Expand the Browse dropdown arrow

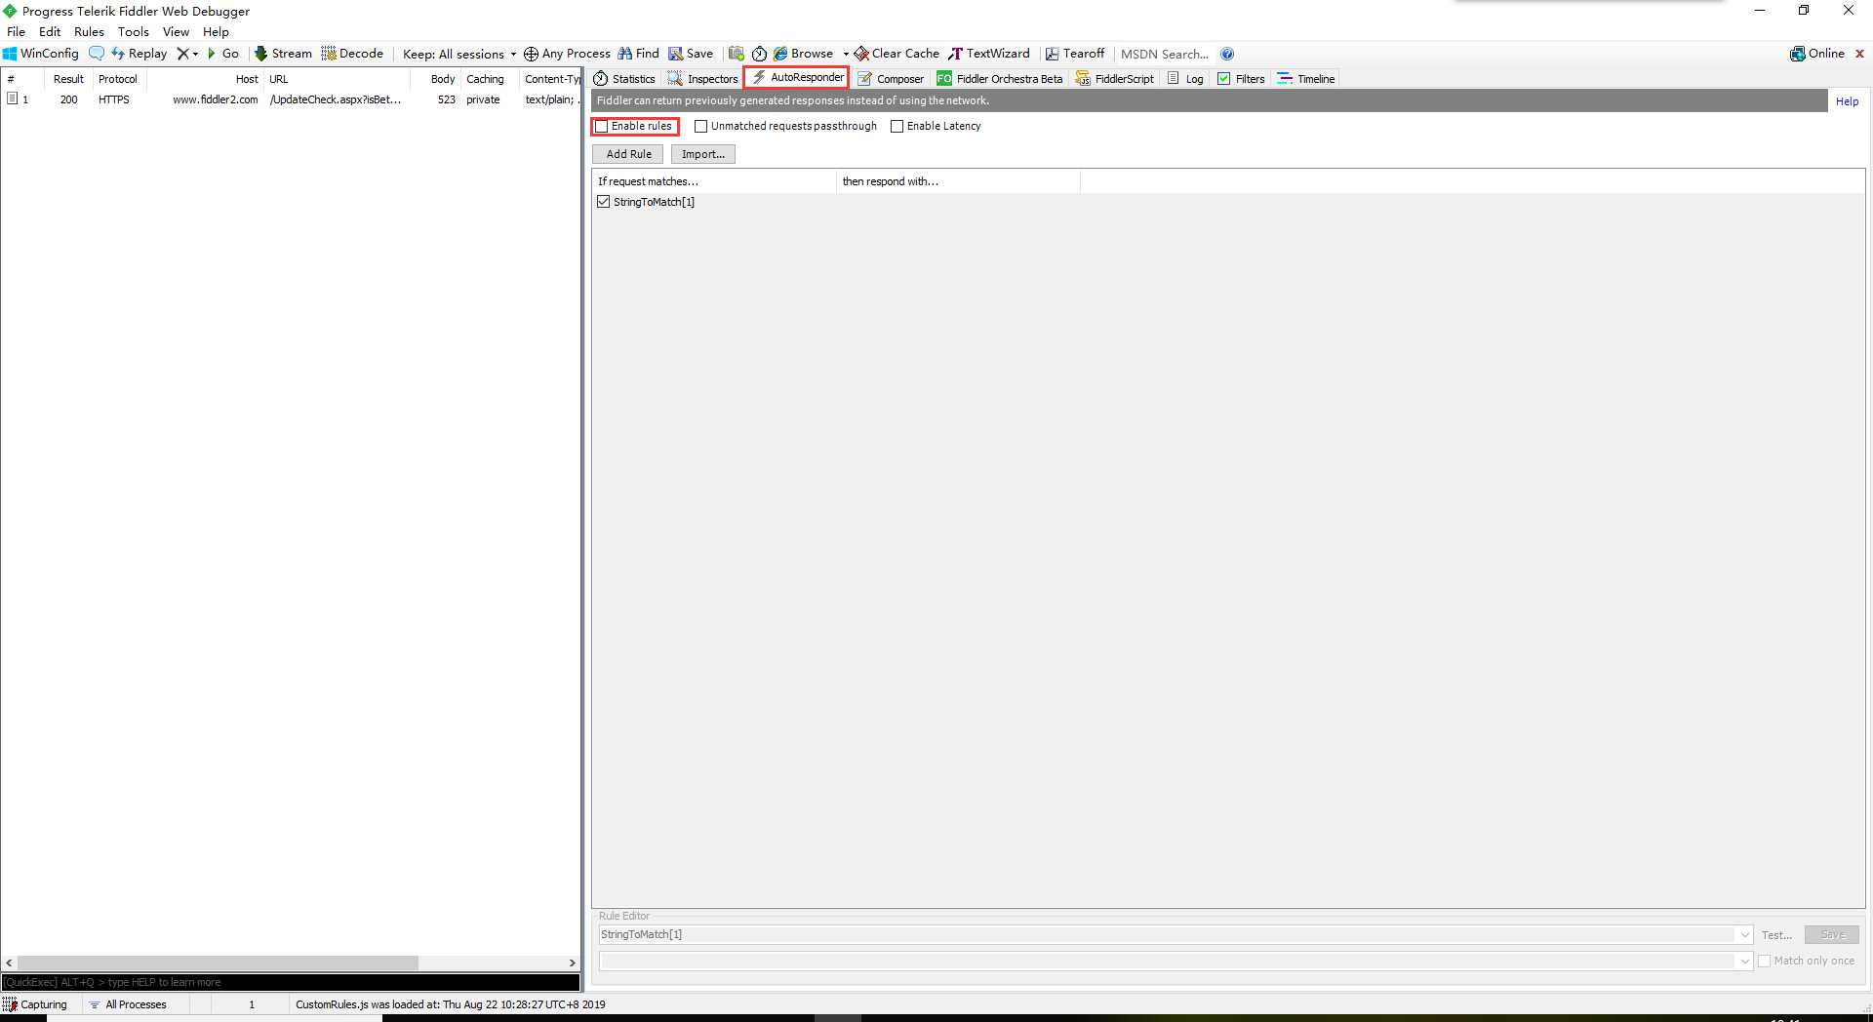[x=846, y=54]
